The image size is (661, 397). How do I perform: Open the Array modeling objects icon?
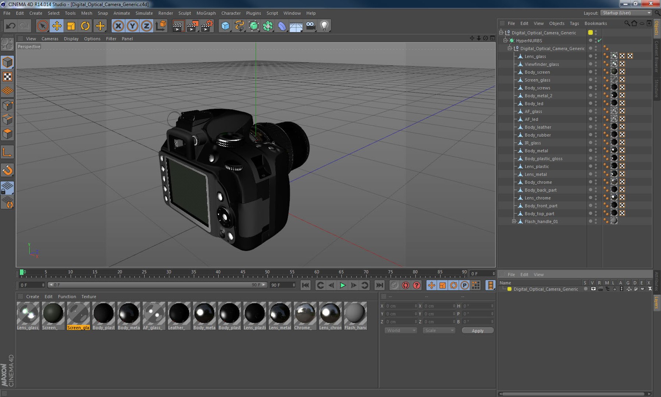268,26
